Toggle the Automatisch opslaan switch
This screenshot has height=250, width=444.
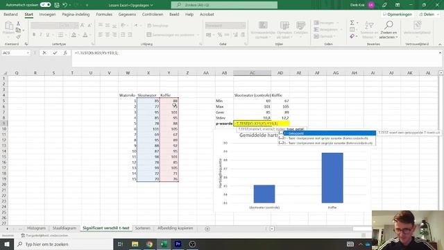[45, 5]
